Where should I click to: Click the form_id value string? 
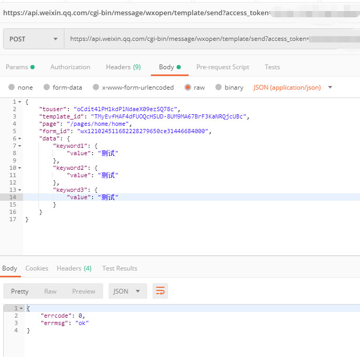pos(143,131)
